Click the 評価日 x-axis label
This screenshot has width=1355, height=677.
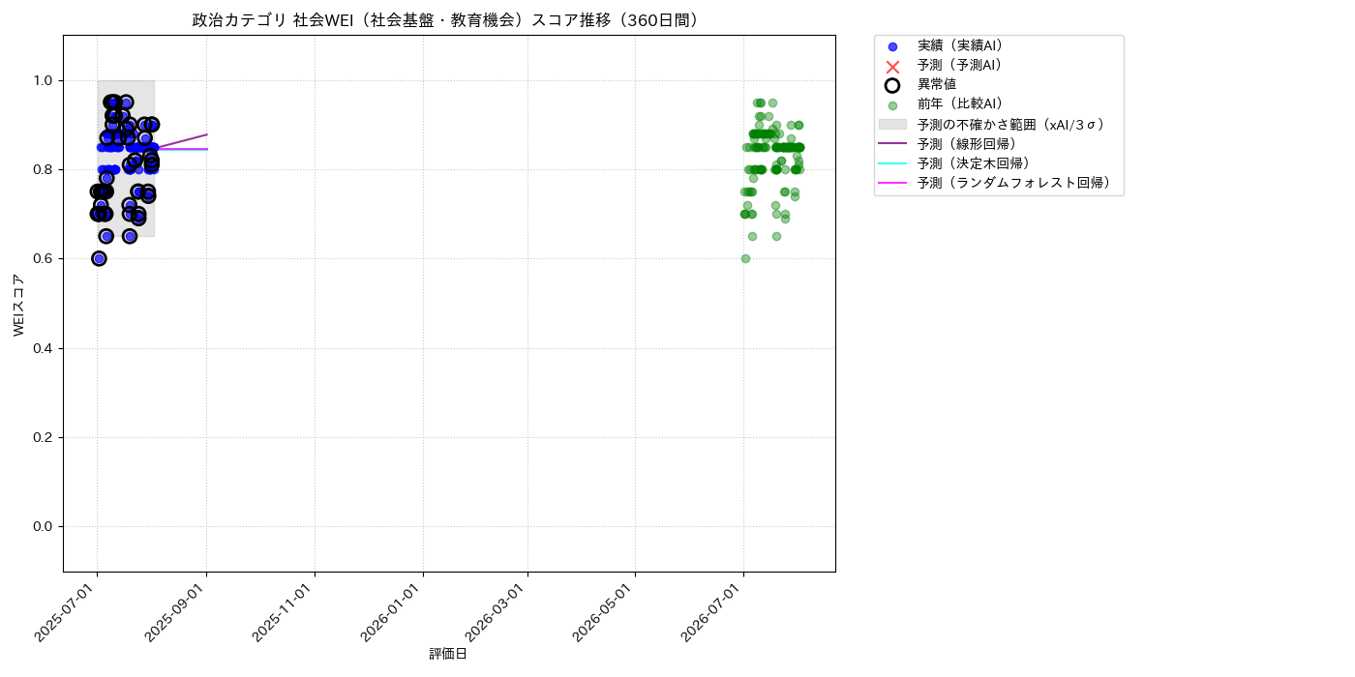click(448, 655)
